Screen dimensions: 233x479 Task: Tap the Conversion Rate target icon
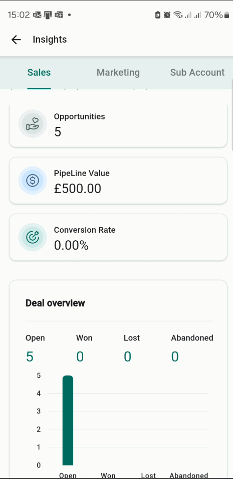[33, 237]
